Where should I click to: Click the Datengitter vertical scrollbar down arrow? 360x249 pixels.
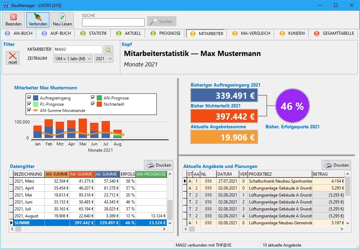(x=170, y=223)
